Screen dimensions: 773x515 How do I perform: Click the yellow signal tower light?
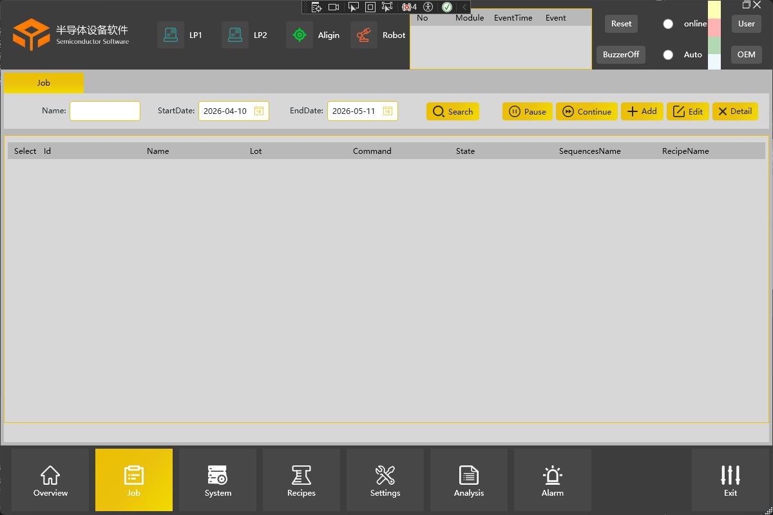click(714, 10)
